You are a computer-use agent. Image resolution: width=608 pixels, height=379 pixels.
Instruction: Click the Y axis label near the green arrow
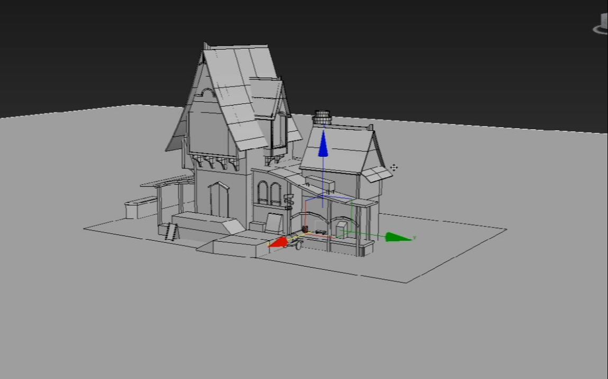coord(414,238)
